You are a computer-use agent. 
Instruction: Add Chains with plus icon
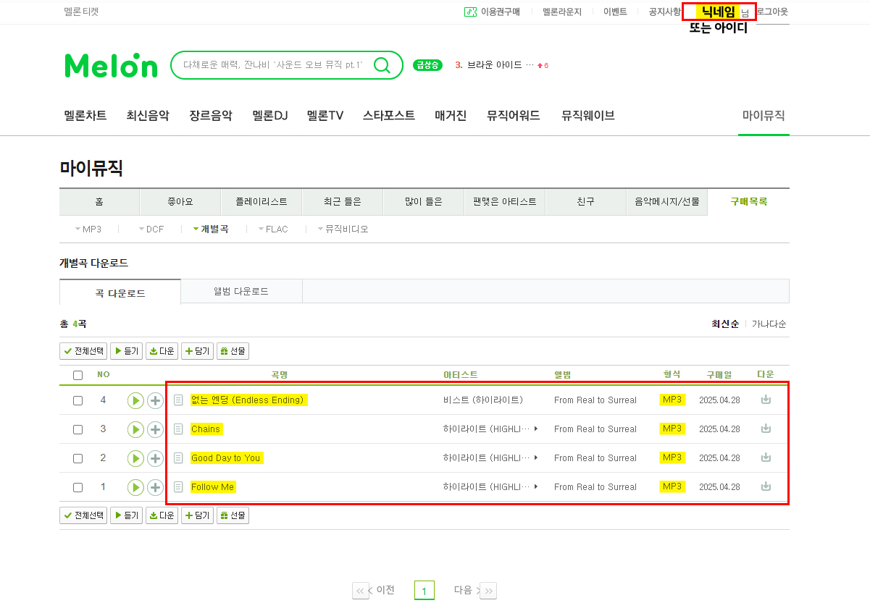pos(155,429)
